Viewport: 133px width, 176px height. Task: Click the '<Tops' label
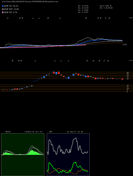131,18
